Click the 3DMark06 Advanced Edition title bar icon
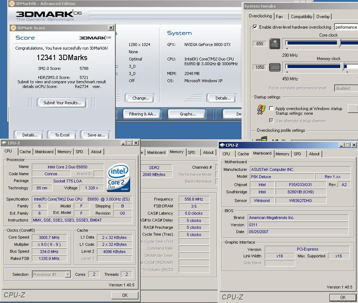The image size is (358, 303). [x=12, y=3]
